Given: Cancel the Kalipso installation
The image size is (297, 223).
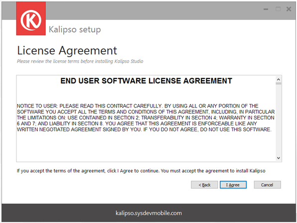Looking at the screenshot, I should tap(267, 185).
